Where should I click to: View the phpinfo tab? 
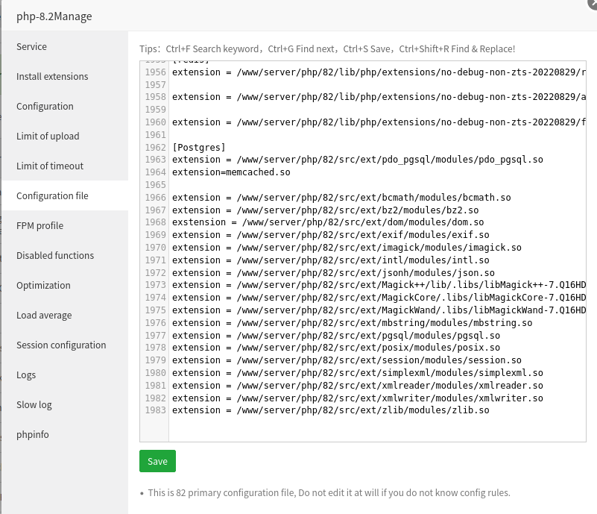click(33, 434)
